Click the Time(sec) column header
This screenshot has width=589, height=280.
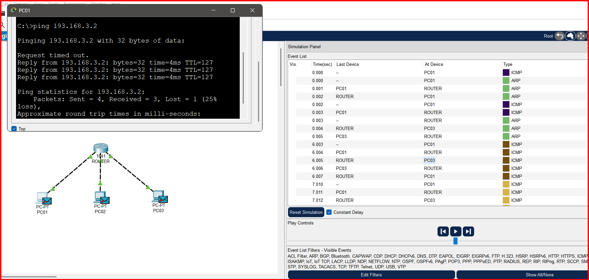tap(322, 64)
